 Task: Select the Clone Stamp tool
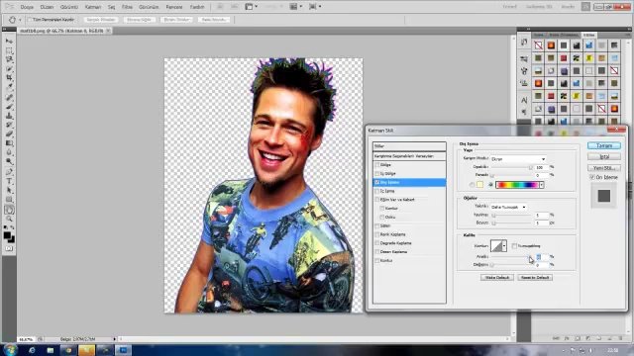pyautogui.click(x=9, y=116)
